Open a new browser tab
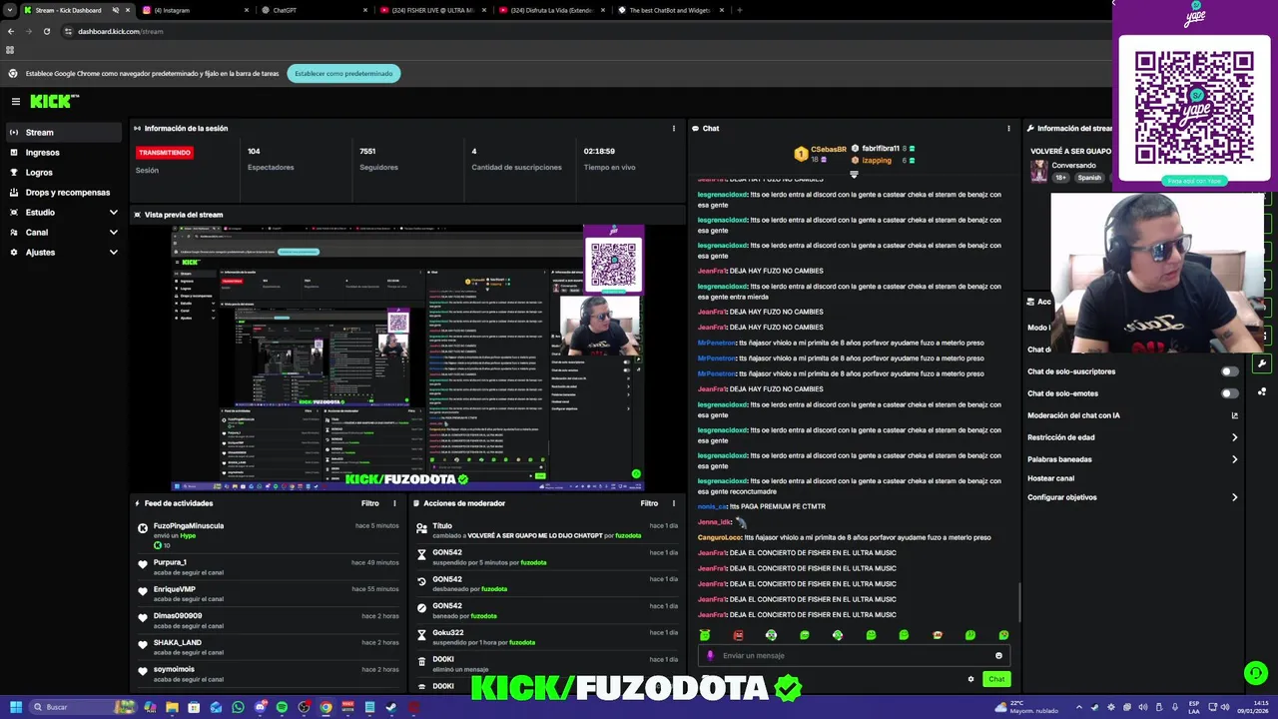Screen dimensions: 1278x719 coord(739,10)
